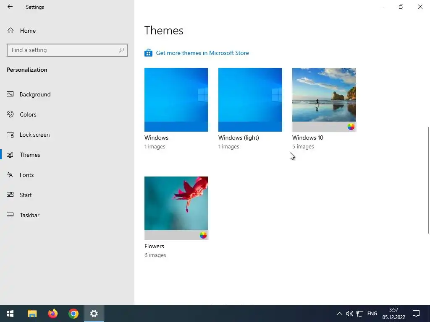This screenshot has height=322, width=430.
Task: Apply the Windows (light) theme thumbnail
Action: pyautogui.click(x=250, y=100)
